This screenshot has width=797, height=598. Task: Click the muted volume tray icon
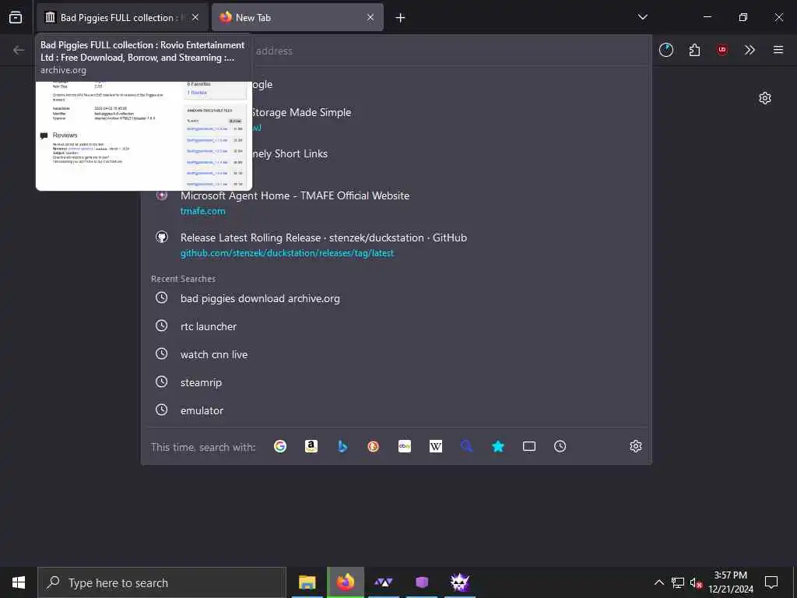tap(696, 582)
